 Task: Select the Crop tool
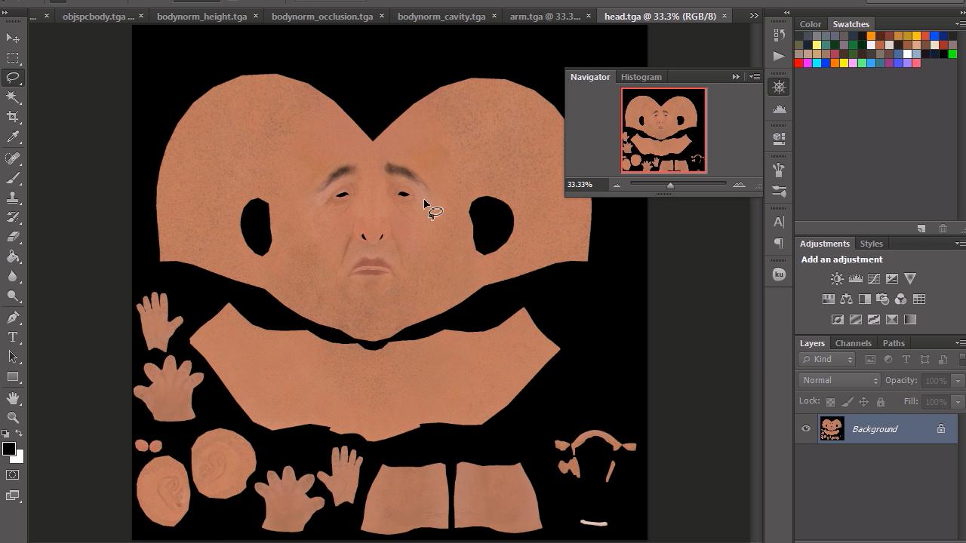(13, 117)
